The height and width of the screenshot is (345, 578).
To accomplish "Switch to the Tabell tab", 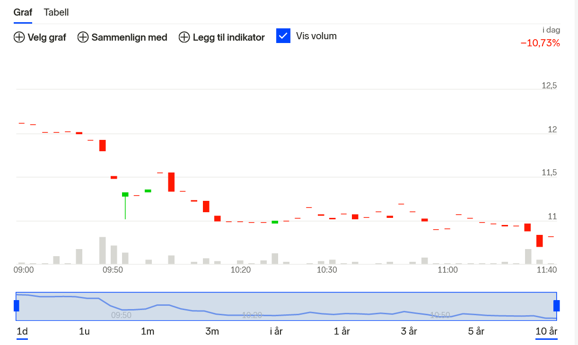I will tap(56, 12).
